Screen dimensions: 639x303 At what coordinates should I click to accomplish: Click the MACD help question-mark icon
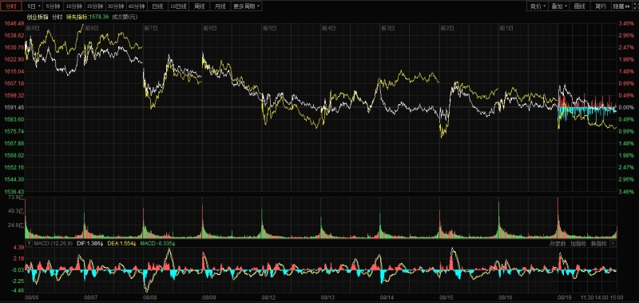click(x=29, y=244)
